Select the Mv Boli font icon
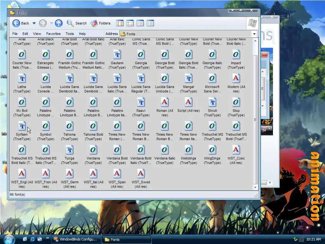This screenshot has width=325, height=244. pyautogui.click(x=22, y=102)
